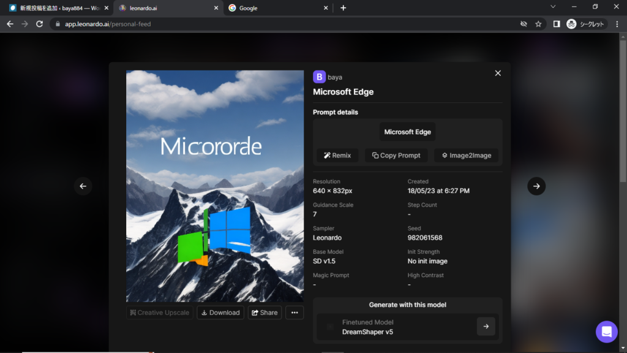
Task: Switch to the Google tab
Action: point(276,8)
